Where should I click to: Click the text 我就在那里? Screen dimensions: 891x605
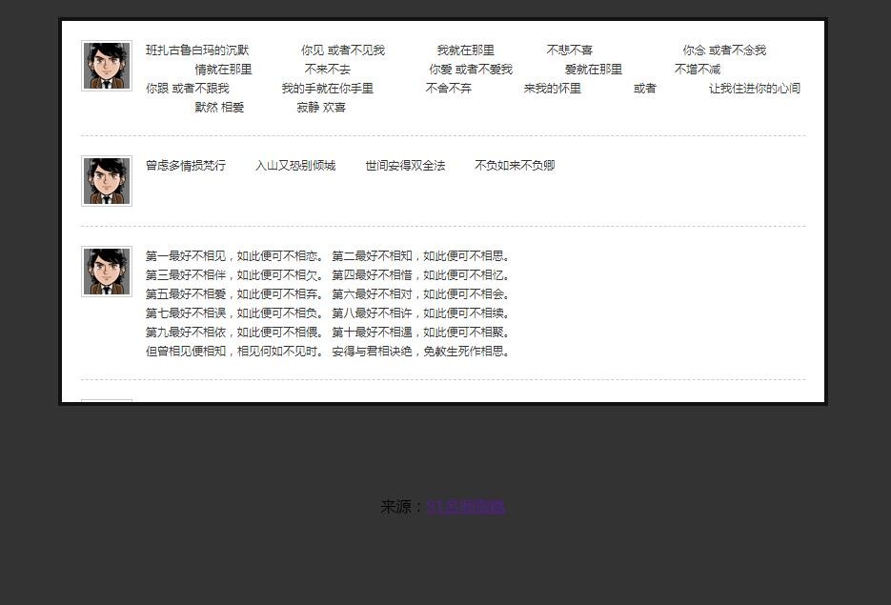tap(465, 50)
